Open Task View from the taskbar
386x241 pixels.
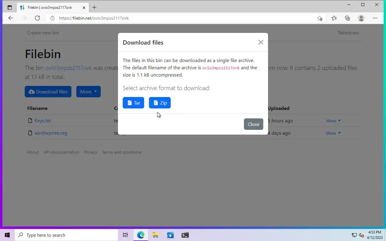click(x=125, y=235)
